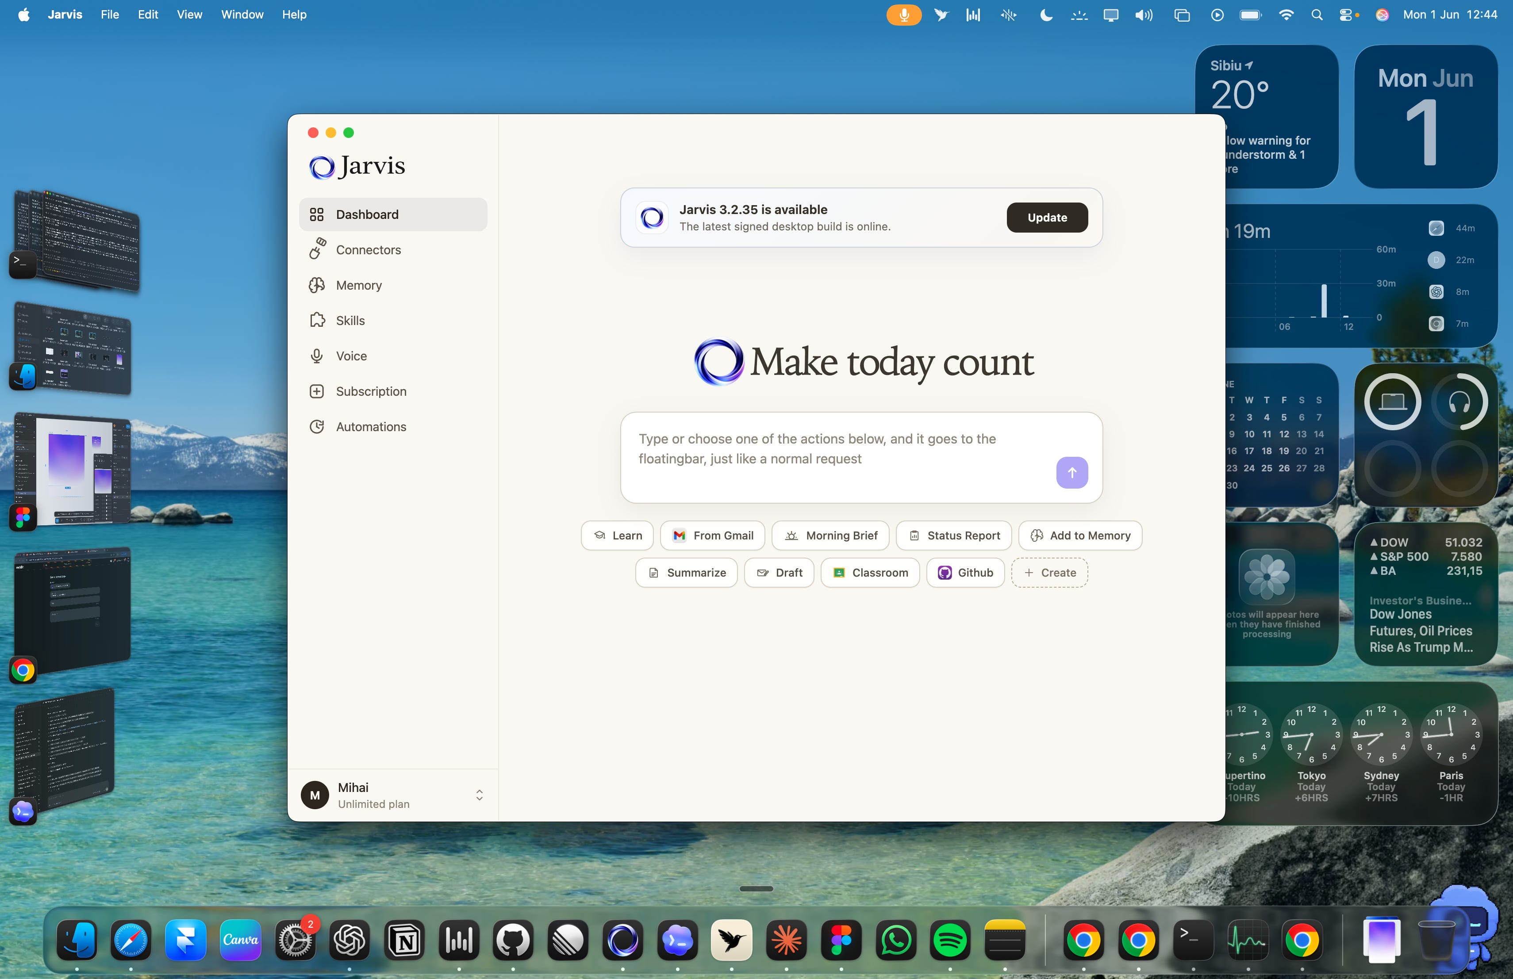Open the Dashboard section in the sidebar
The height and width of the screenshot is (979, 1513).
(393, 215)
